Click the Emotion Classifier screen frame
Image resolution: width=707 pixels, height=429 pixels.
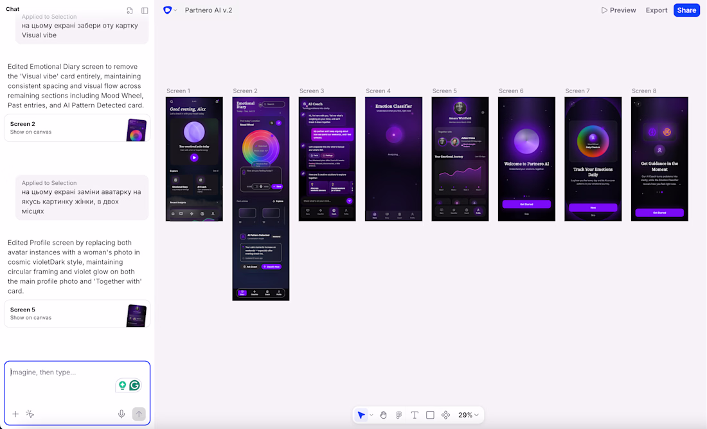point(393,159)
